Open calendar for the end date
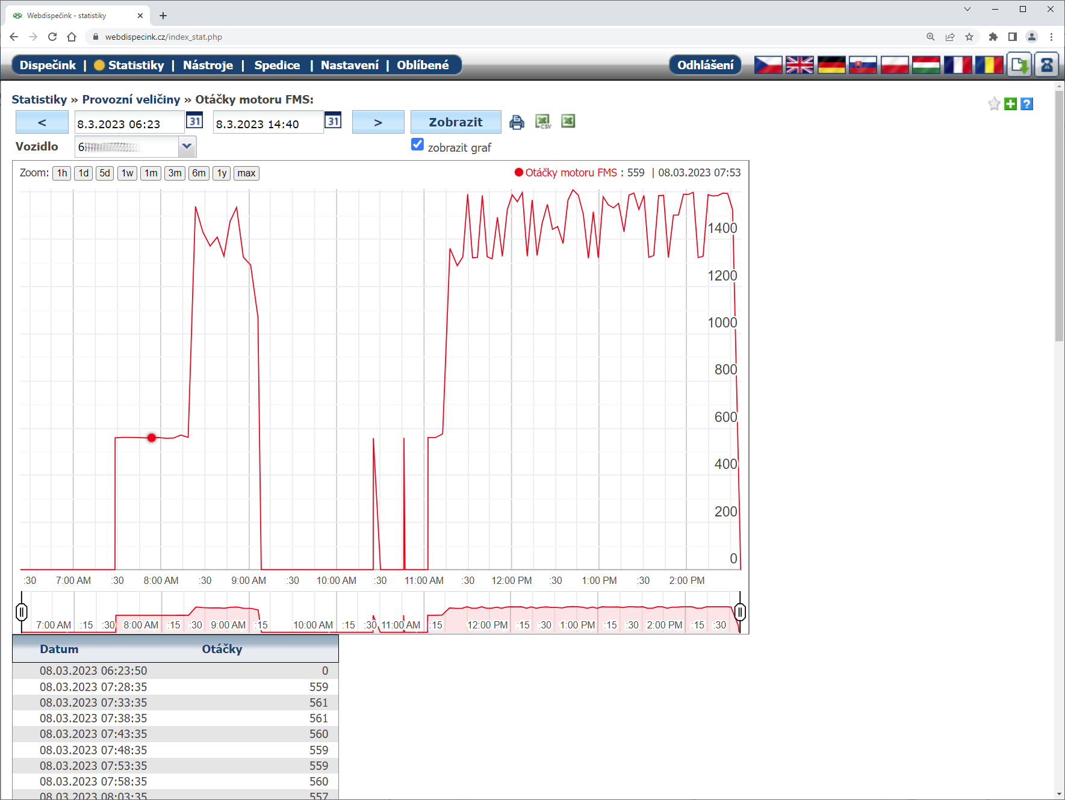 (333, 121)
